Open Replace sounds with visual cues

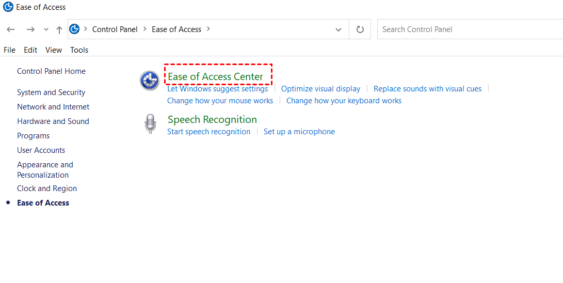point(428,89)
